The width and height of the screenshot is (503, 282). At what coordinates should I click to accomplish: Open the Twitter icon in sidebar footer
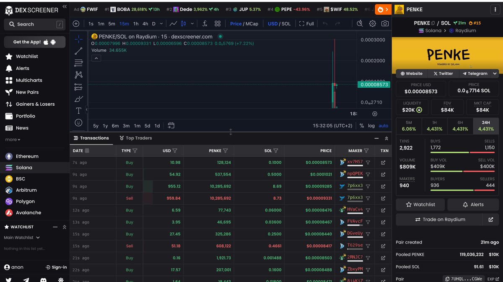(x=9, y=279)
